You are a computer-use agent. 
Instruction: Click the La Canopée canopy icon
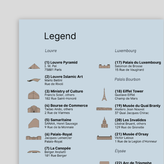(34, 152)
